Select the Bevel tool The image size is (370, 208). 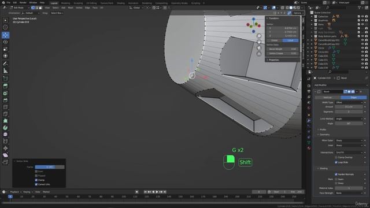tap(5, 100)
